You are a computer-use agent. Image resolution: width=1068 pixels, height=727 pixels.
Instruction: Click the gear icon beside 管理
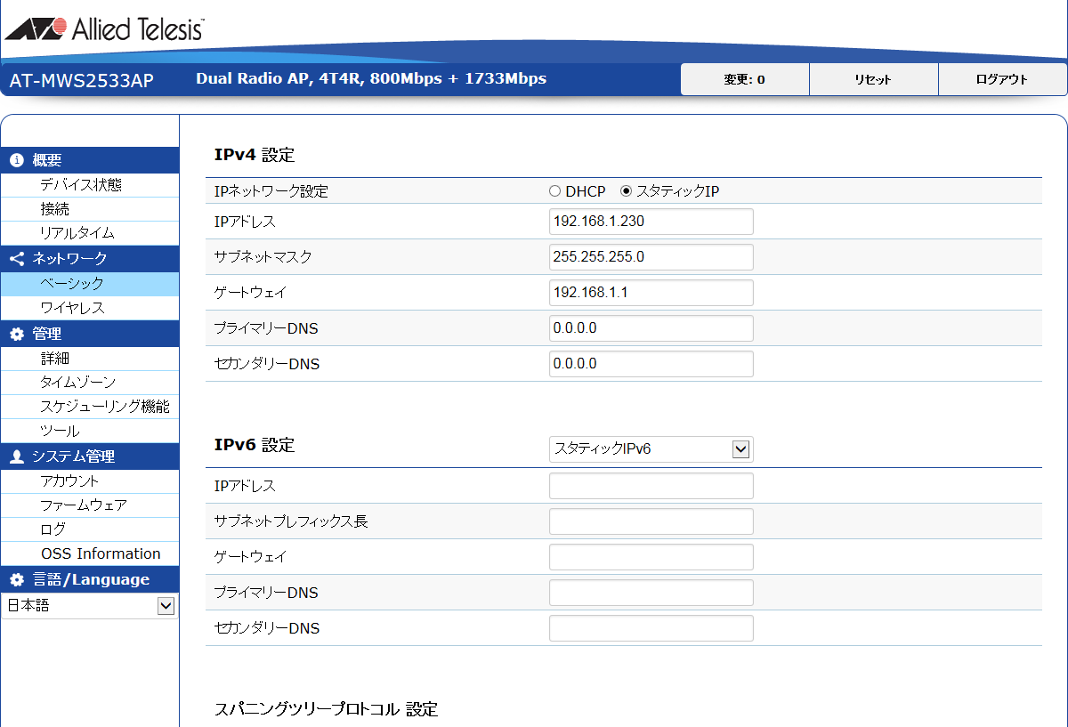[16, 335]
